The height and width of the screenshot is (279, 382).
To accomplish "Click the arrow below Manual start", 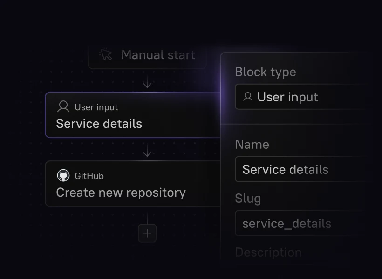I will pyautogui.click(x=147, y=83).
